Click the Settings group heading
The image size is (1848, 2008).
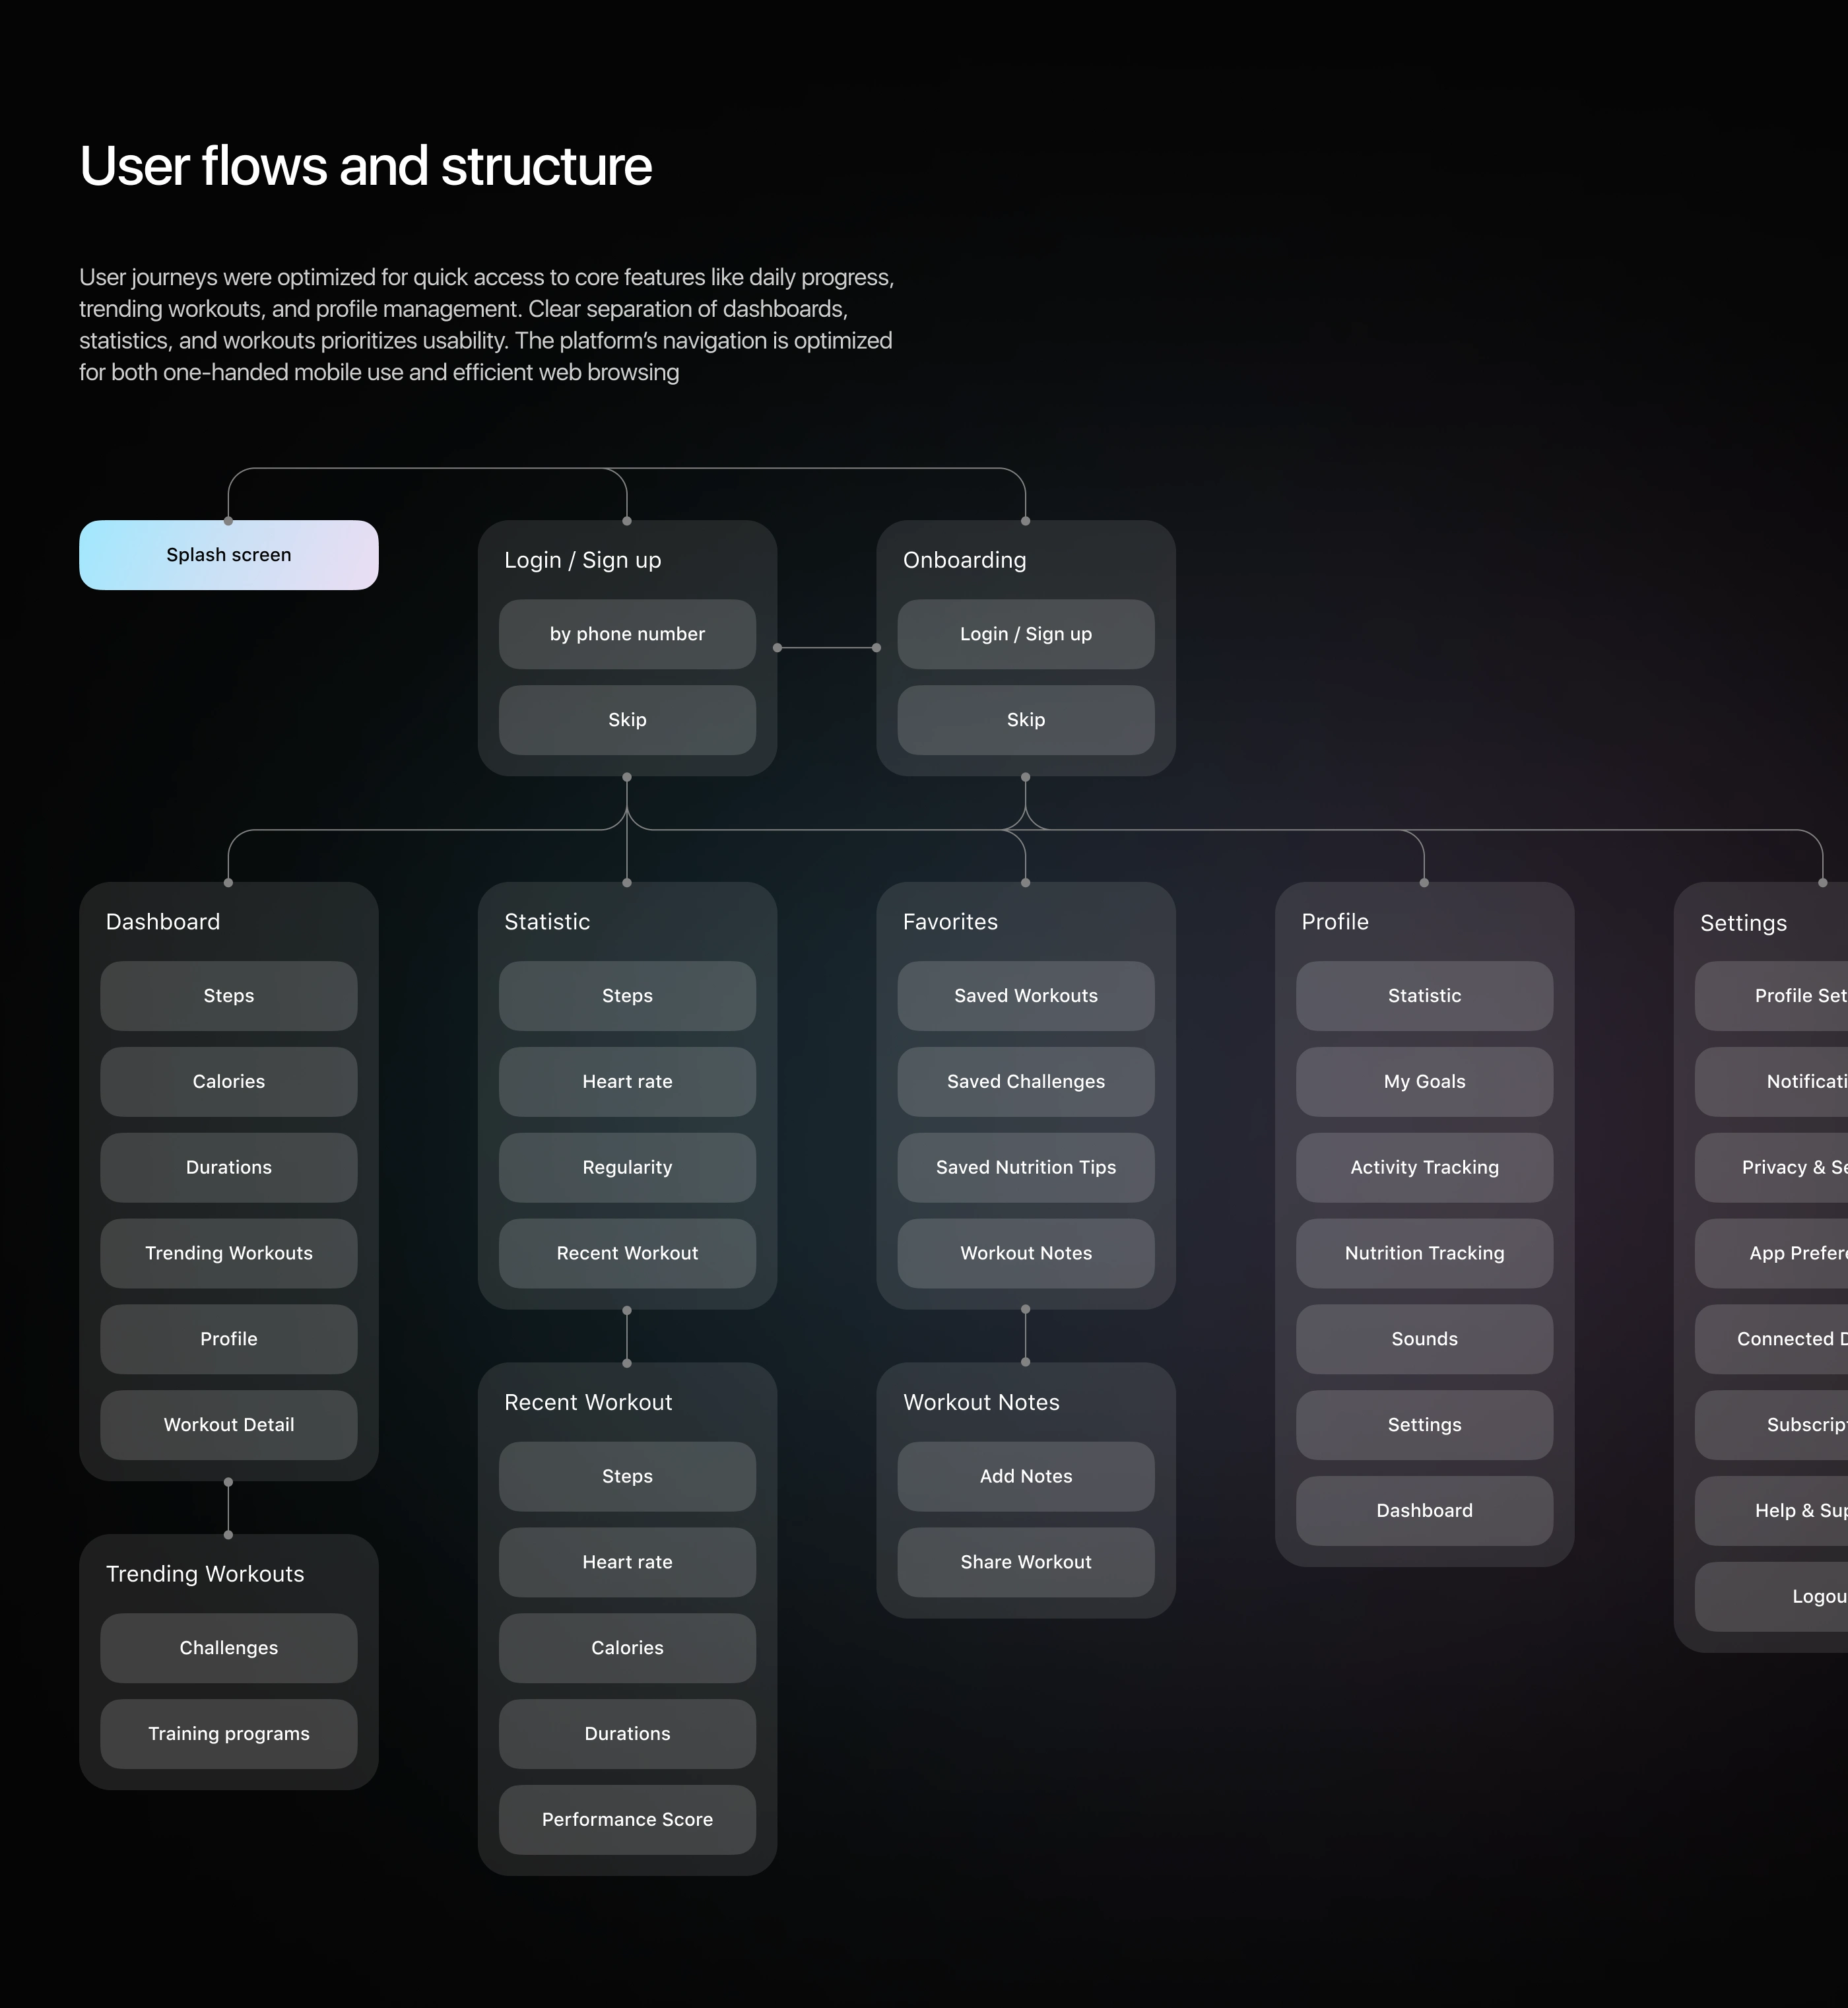(1743, 923)
